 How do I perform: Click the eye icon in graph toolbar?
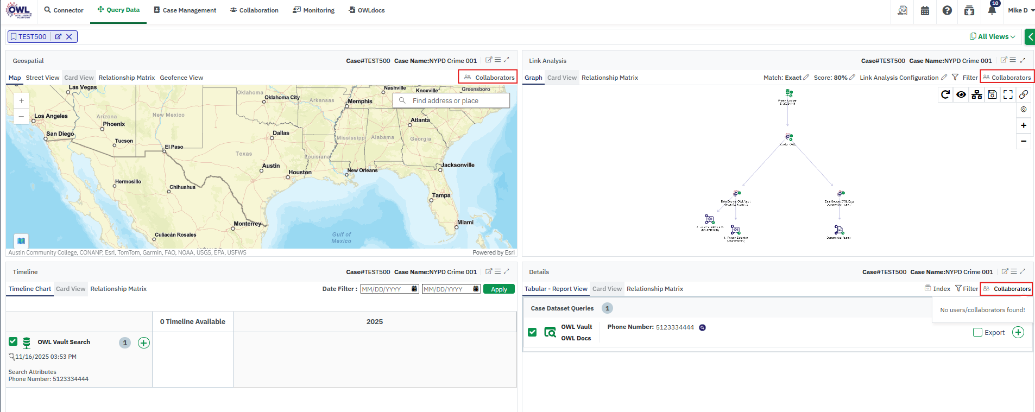tap(961, 94)
